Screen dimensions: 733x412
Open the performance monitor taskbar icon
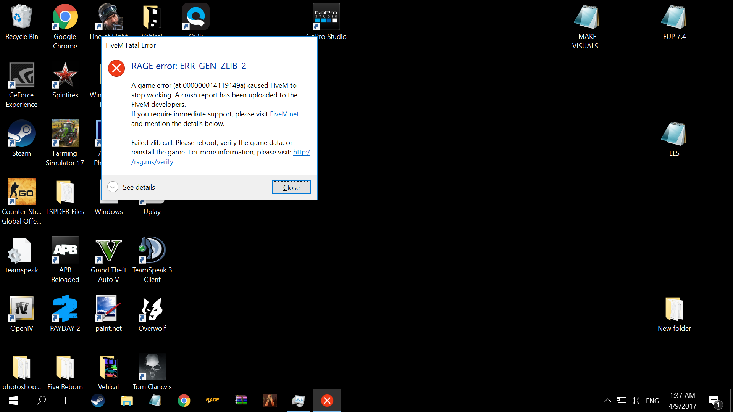tap(299, 401)
